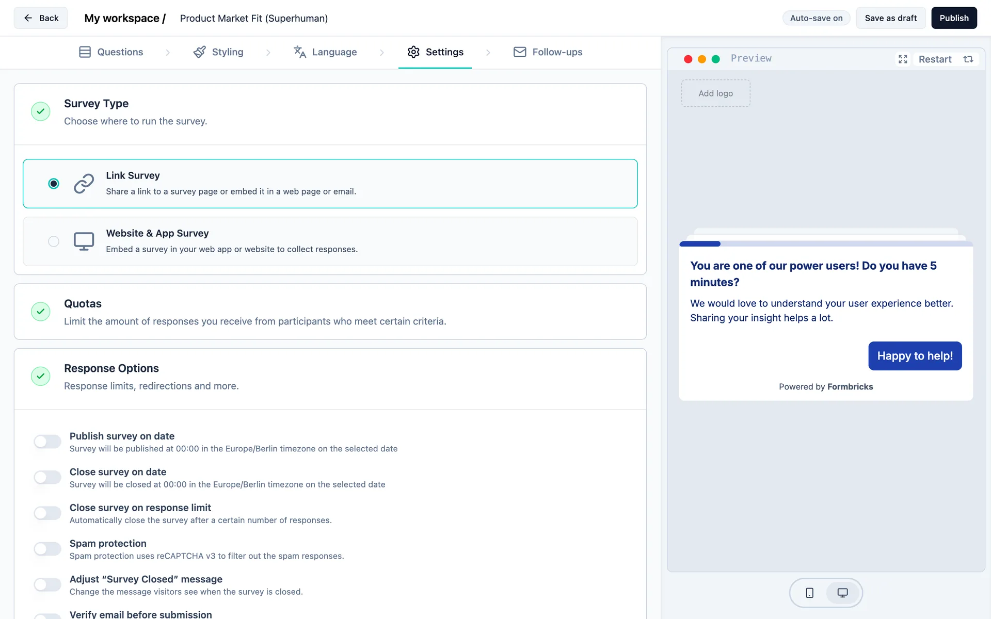Click 'Choose where to run the survey.' text
This screenshot has width=991, height=619.
click(x=135, y=121)
